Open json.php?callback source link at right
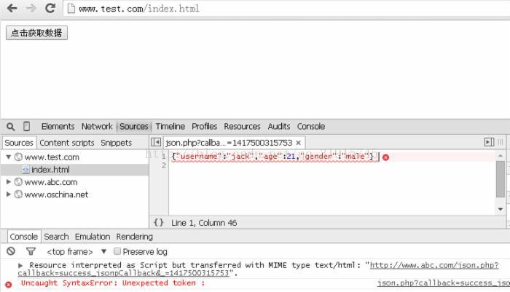The image size is (510, 292). click(444, 283)
